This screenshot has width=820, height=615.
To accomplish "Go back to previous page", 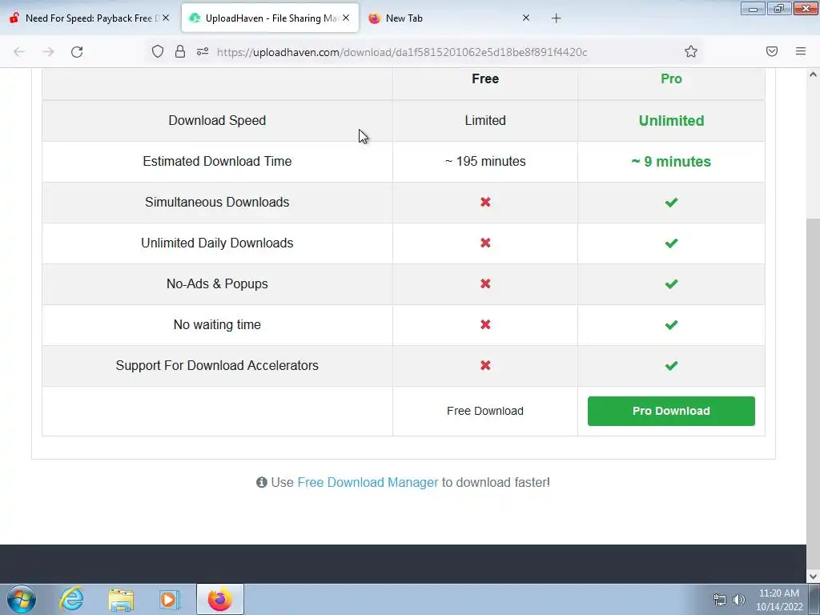I will [x=19, y=52].
